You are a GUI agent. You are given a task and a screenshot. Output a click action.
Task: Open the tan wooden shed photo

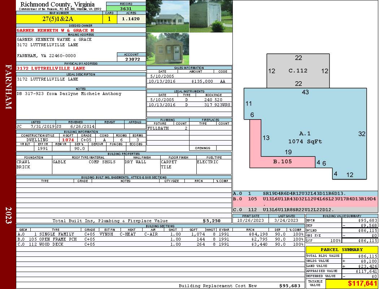pos(167,49)
